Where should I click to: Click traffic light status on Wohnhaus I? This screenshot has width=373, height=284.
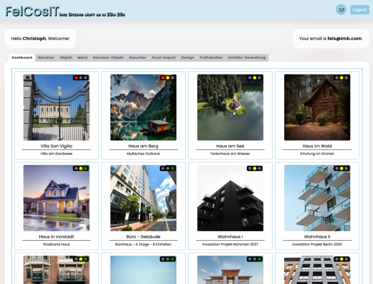pyautogui.click(x=254, y=168)
